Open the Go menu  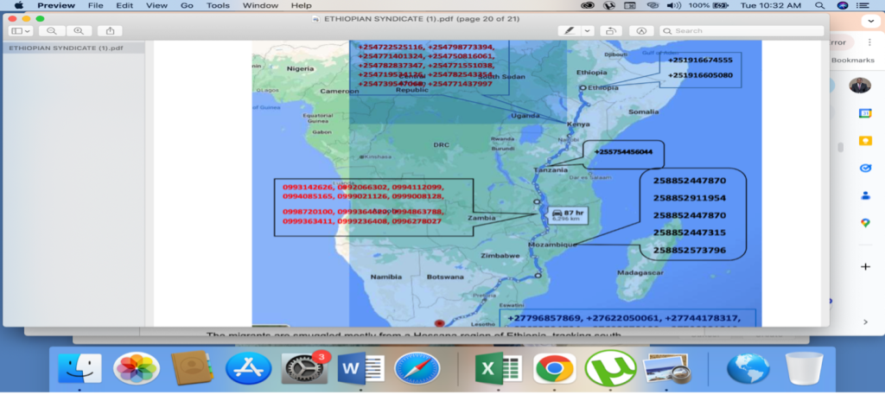tap(188, 5)
